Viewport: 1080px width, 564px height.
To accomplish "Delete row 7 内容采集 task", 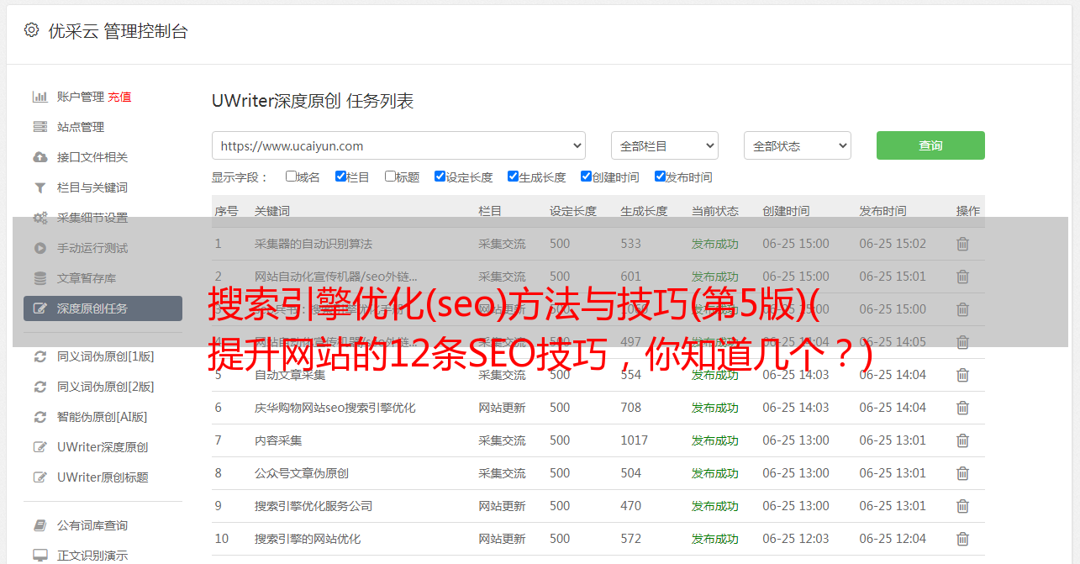I will click(x=963, y=440).
